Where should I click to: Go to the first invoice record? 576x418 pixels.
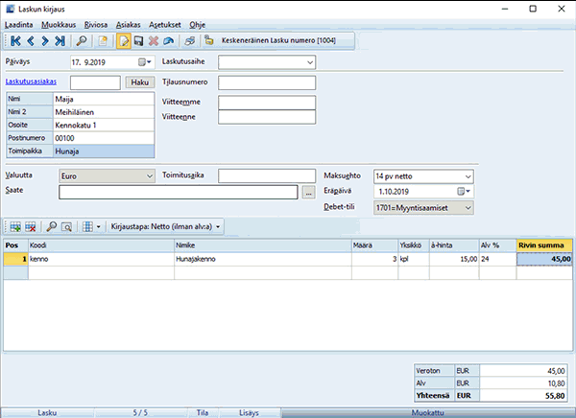click(15, 41)
